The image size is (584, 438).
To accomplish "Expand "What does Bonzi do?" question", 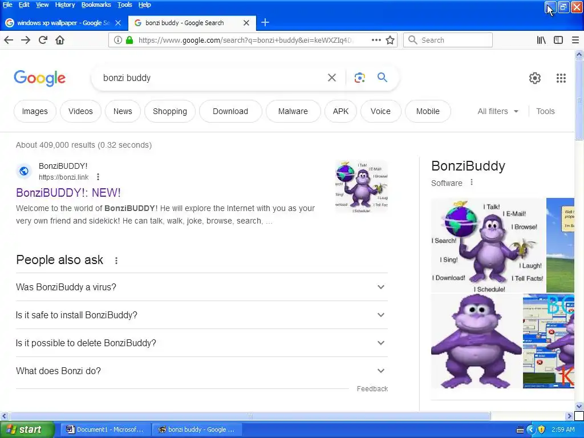I will click(201, 371).
